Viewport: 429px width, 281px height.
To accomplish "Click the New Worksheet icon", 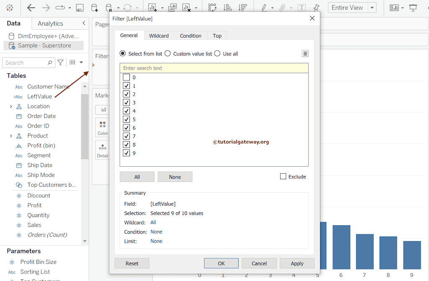I will pyautogui.click(x=152, y=8).
